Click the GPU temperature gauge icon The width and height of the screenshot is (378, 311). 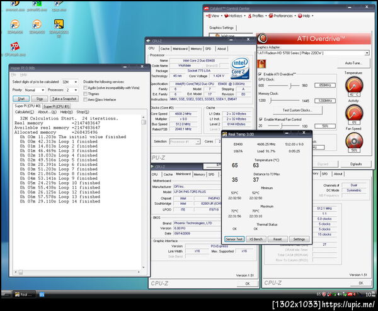355,85
